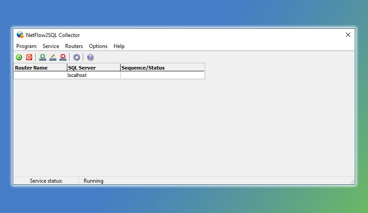Click the delete router icon

[63, 57]
